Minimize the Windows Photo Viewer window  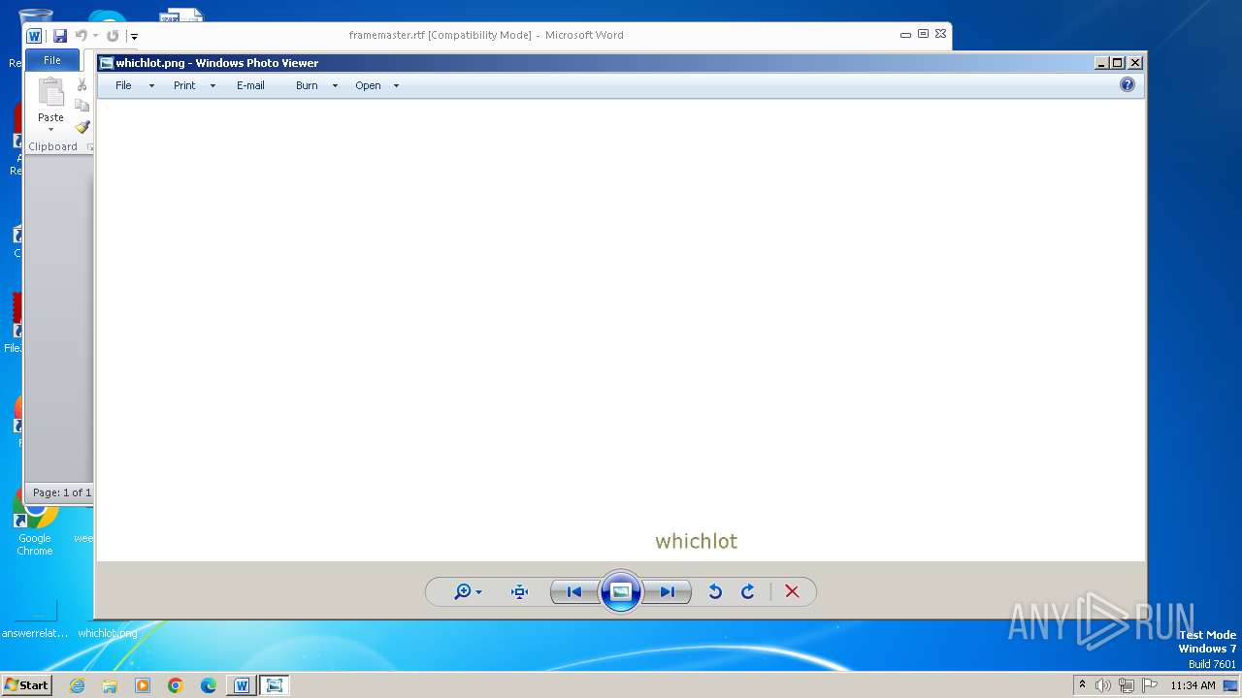1101,63
